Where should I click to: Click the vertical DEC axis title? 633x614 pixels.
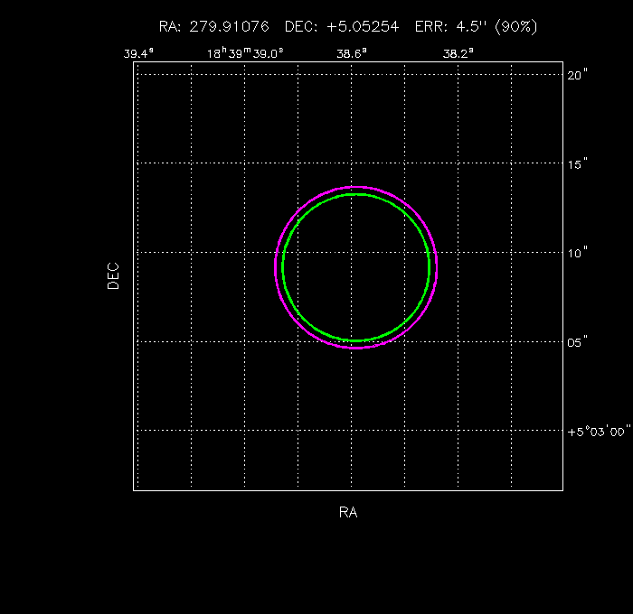pyautogui.click(x=113, y=275)
